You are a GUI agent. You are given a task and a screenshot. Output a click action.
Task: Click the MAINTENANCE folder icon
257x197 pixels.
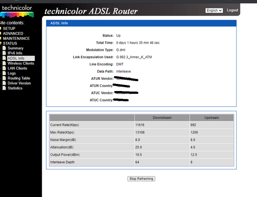1,38
